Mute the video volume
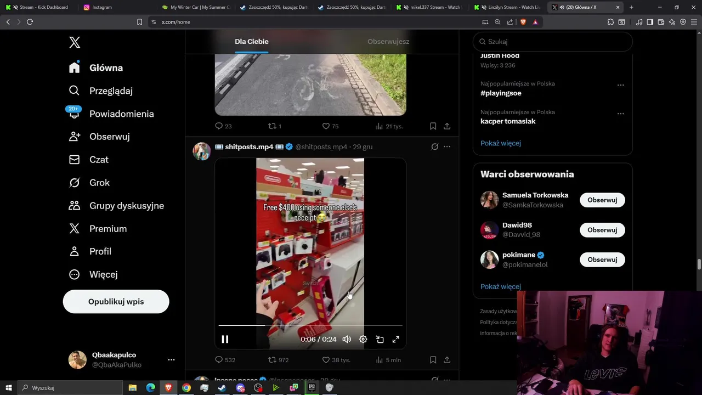The height and width of the screenshot is (395, 702). point(347,339)
